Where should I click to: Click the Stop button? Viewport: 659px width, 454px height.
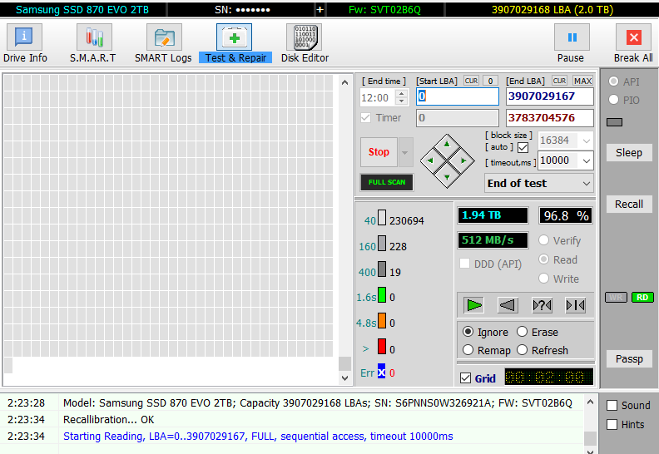(x=379, y=152)
